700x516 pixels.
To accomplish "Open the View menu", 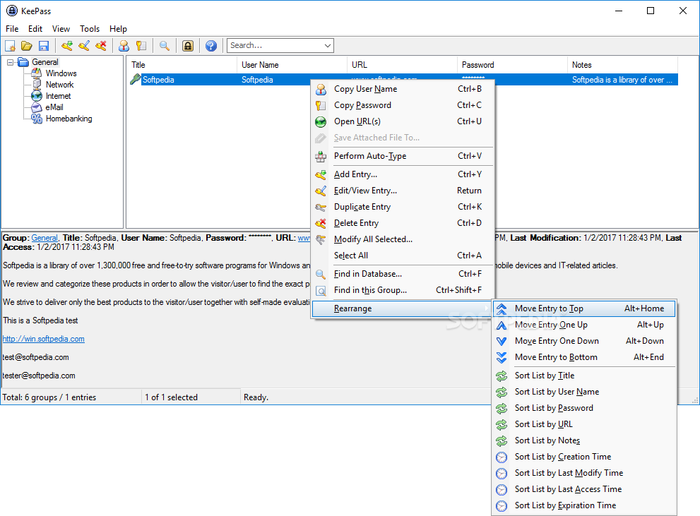I will pos(61,28).
